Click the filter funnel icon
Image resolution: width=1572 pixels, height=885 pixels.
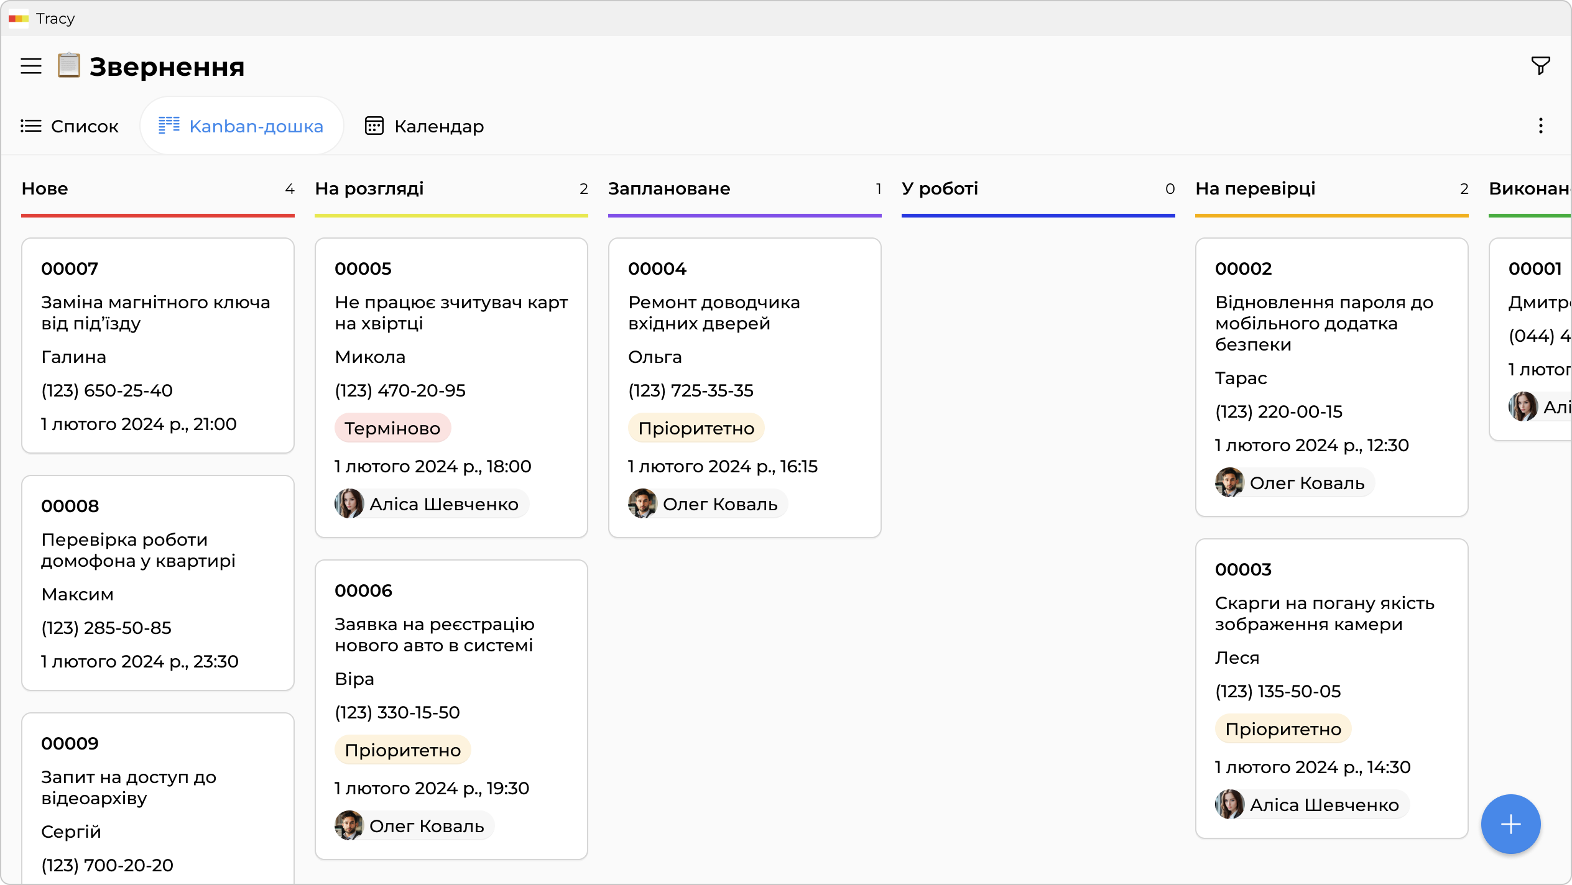coord(1540,66)
